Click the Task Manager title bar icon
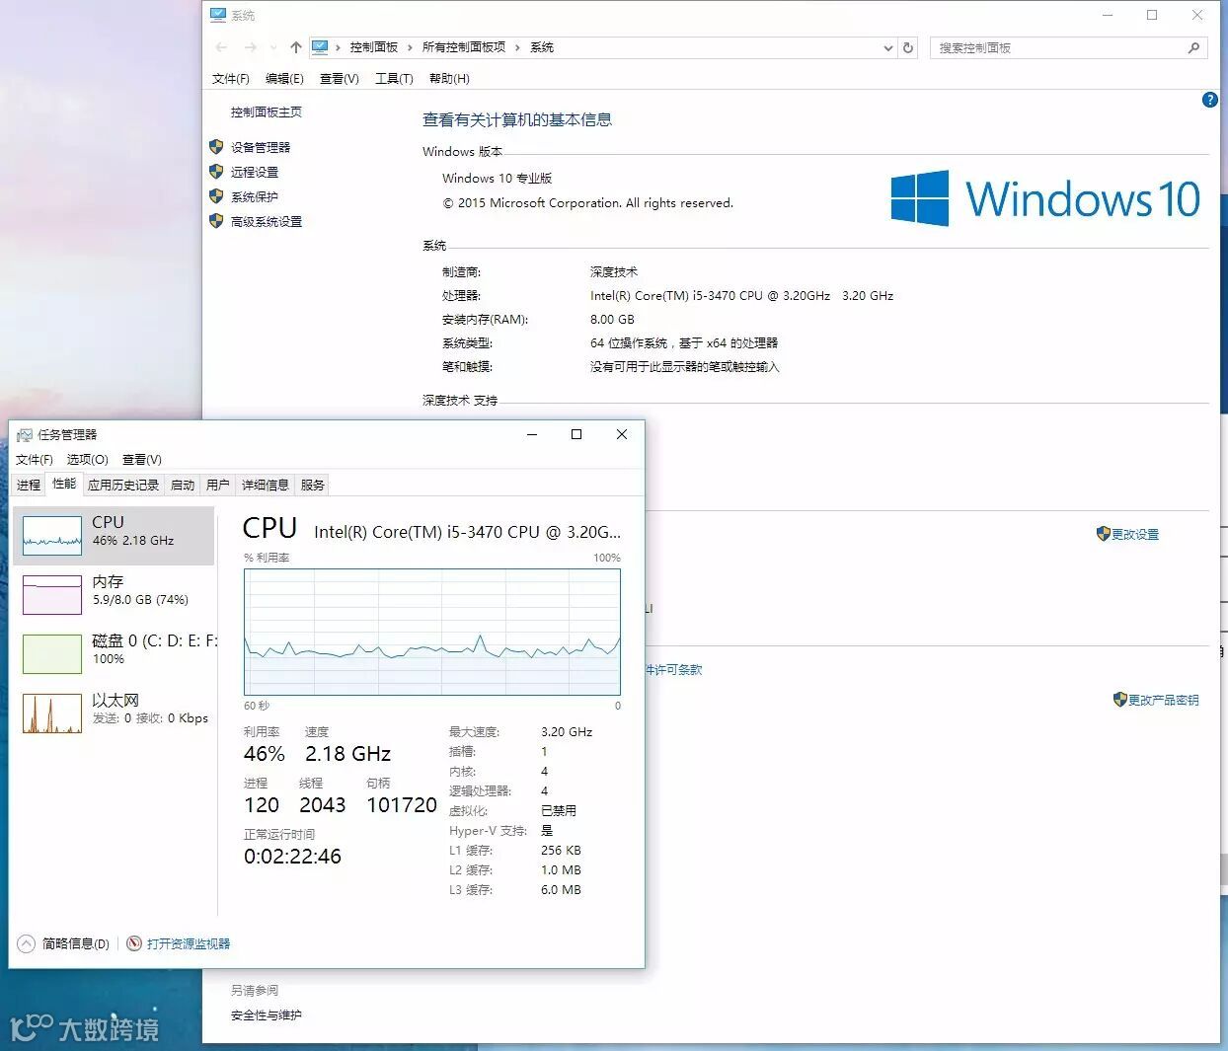Image resolution: width=1228 pixels, height=1051 pixels. [x=25, y=435]
